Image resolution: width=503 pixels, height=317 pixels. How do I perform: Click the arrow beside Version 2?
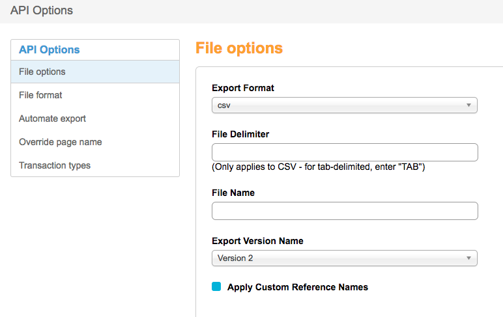(x=468, y=258)
